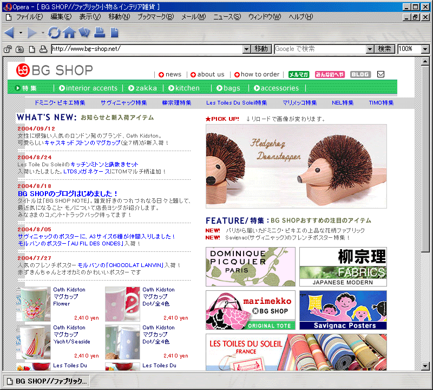Image resolution: width=433 pixels, height=390 pixels.
Task: Click the green メルマガ badge
Action: point(299,75)
